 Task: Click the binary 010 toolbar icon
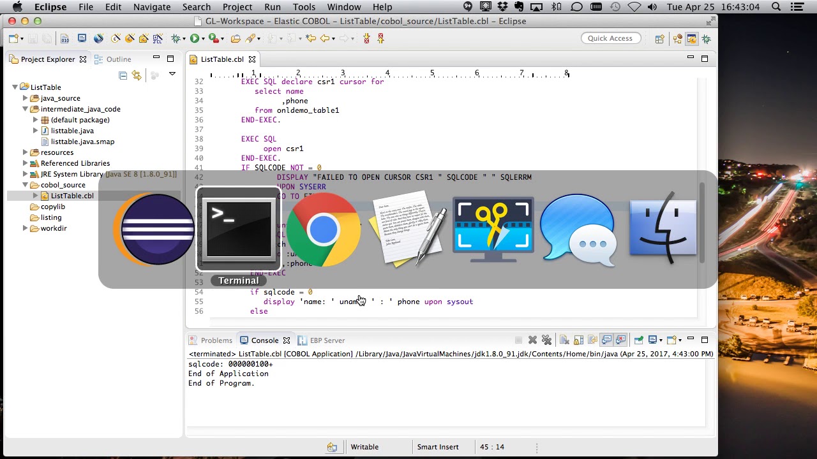[64, 39]
